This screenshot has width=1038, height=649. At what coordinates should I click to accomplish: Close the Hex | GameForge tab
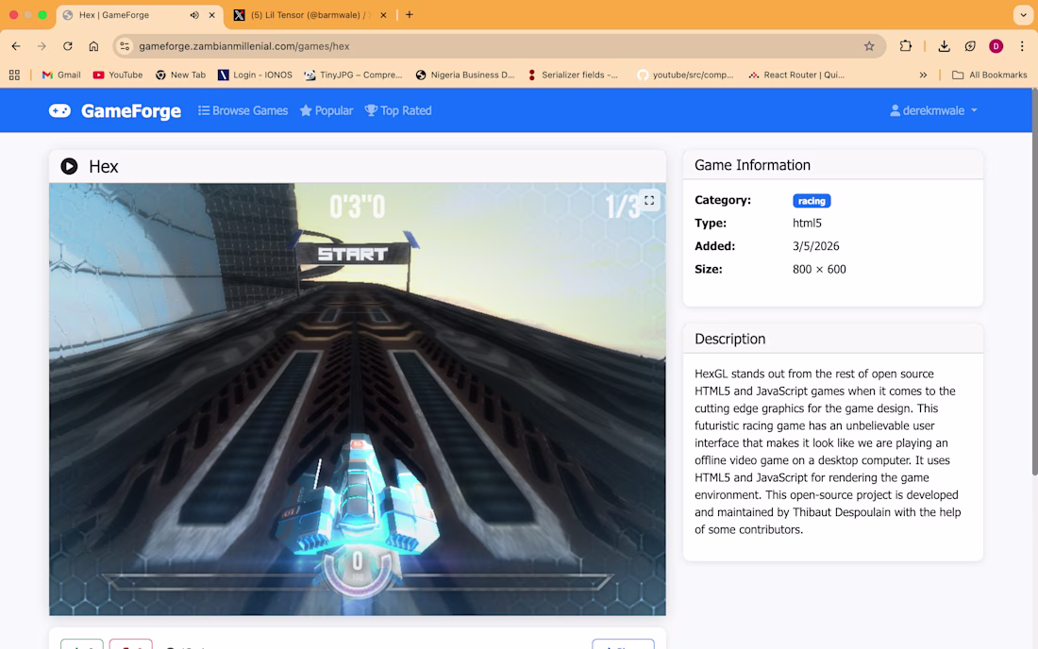(211, 15)
